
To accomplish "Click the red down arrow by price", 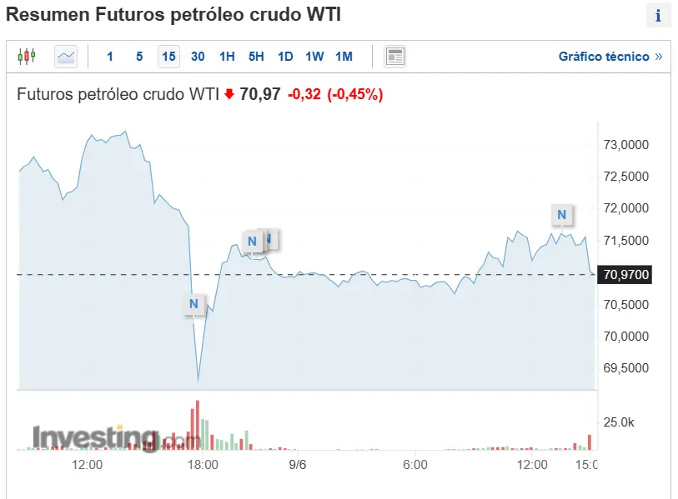I will [x=229, y=94].
